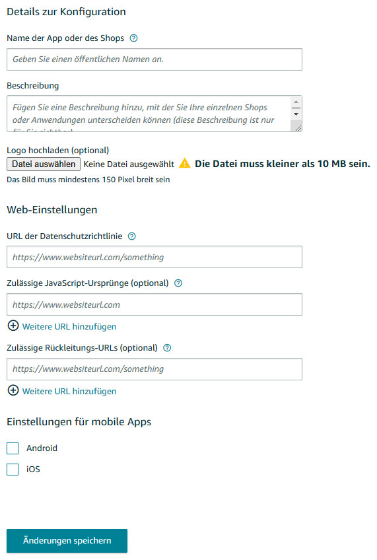Screen dimensions: 377x560
Task: Focus the app or shop name field
Action: (154, 59)
